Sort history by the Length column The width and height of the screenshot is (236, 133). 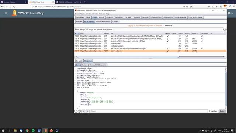pyautogui.click(x=188, y=33)
